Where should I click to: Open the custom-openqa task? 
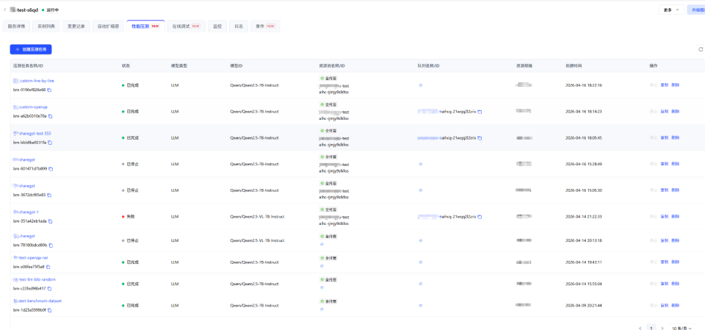pyautogui.click(x=31, y=107)
